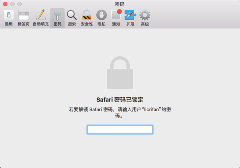The image size is (240, 168).
Task: Click the unlock instructions mentioning "licrifan"
Action: [x=120, y=112]
